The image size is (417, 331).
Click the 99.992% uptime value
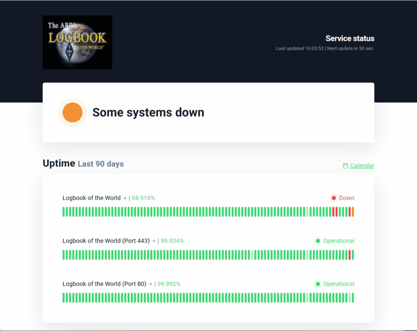coord(169,284)
